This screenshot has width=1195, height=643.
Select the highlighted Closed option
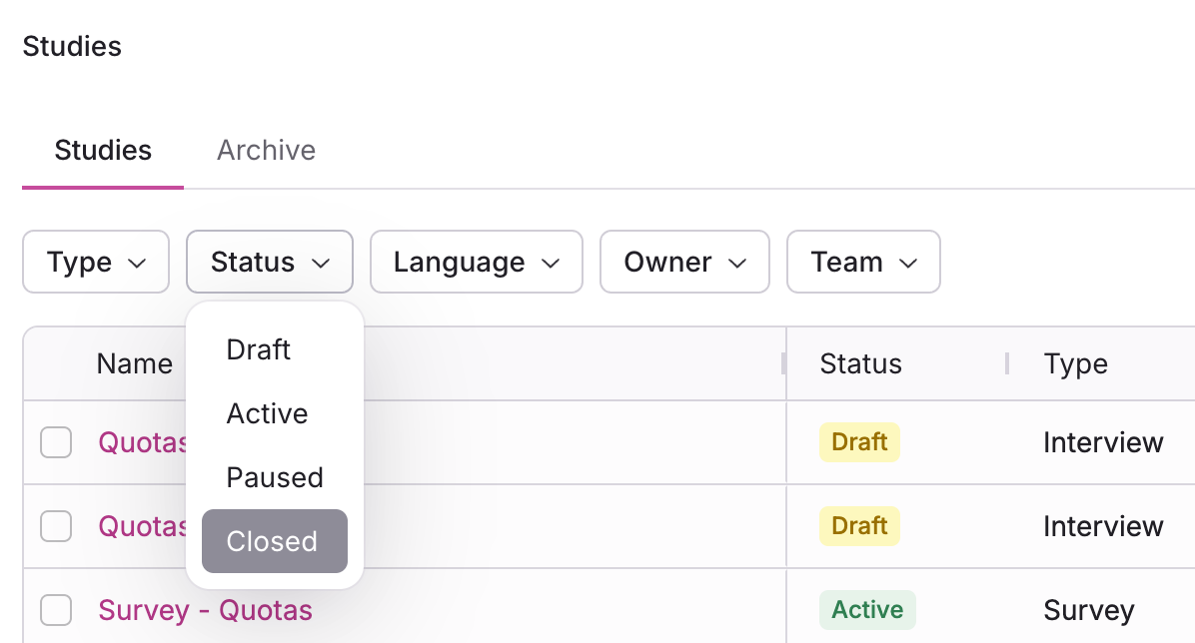point(274,541)
